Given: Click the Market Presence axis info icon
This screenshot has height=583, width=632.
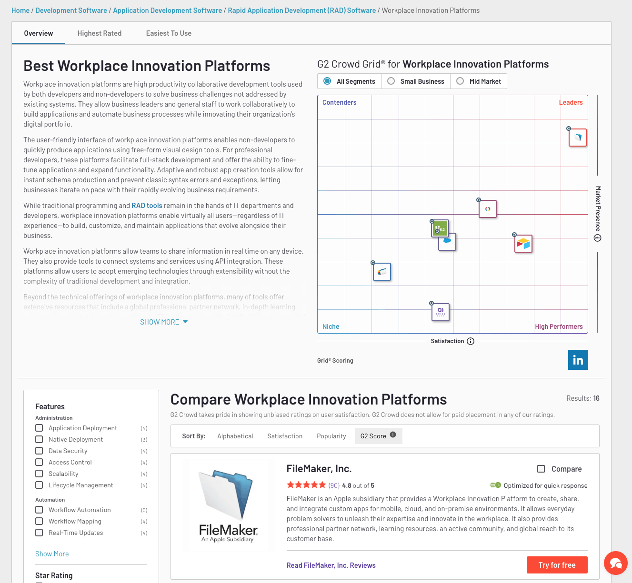Looking at the screenshot, I should pos(598,238).
